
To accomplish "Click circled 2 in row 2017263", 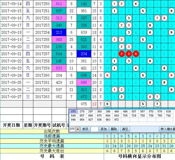I will 122,97.
